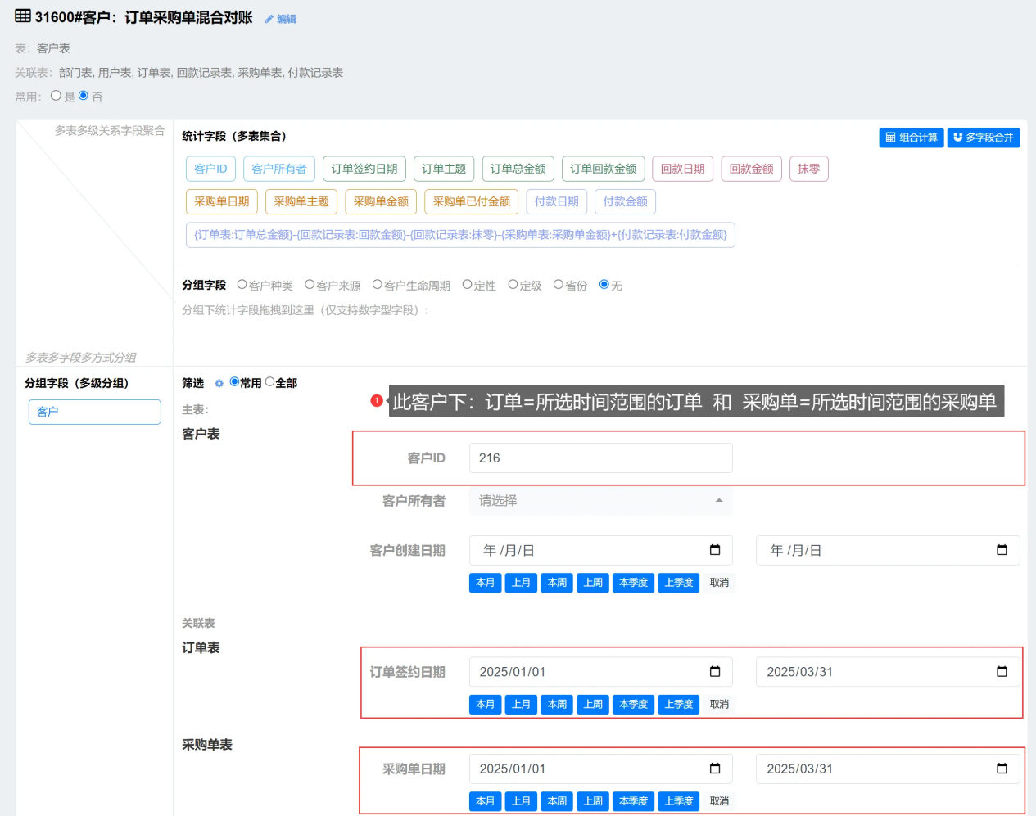Click 本月 under 采购单日期
1036x816 pixels.
point(486,800)
